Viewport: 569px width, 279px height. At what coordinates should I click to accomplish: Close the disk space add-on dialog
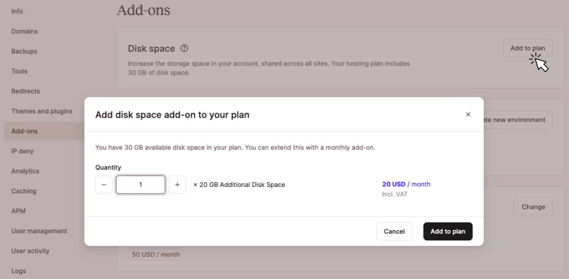pyautogui.click(x=468, y=114)
